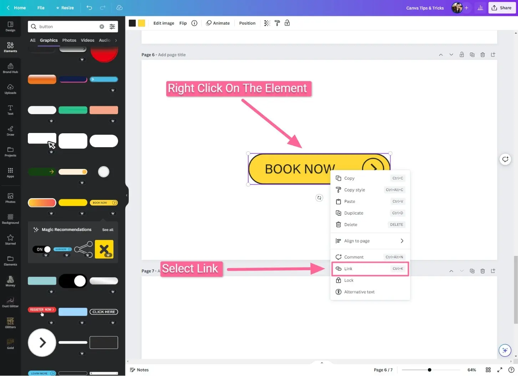
Task: Move Page 6 up with chevron
Action: [x=441, y=55]
